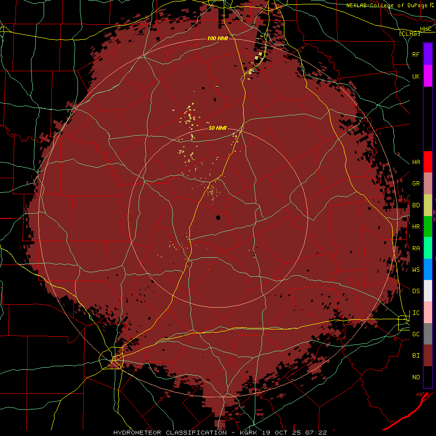Image resolution: width=436 pixels, height=436 pixels.
Task: Click the green HR legend color swatch
Action: [428, 227]
